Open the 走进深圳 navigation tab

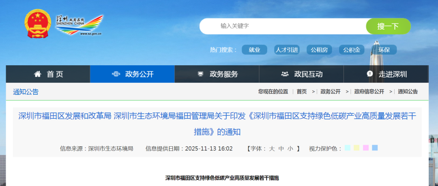(x=393, y=74)
